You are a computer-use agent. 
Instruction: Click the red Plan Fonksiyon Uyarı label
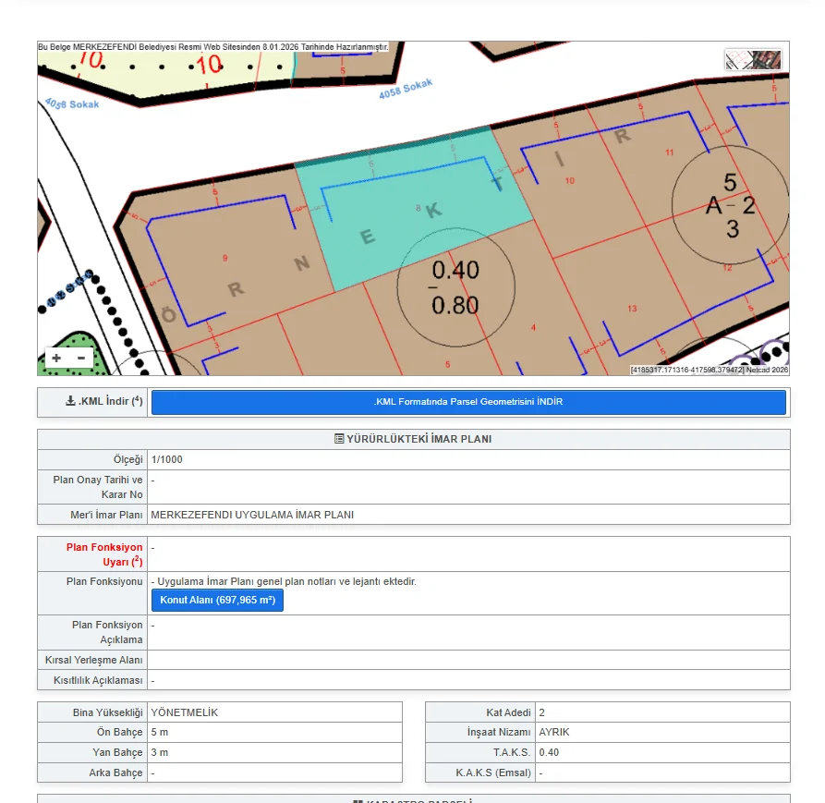pos(103,554)
